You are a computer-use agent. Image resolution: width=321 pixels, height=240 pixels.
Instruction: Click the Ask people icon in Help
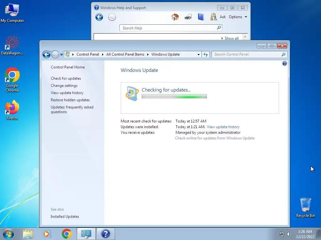(x=213, y=17)
